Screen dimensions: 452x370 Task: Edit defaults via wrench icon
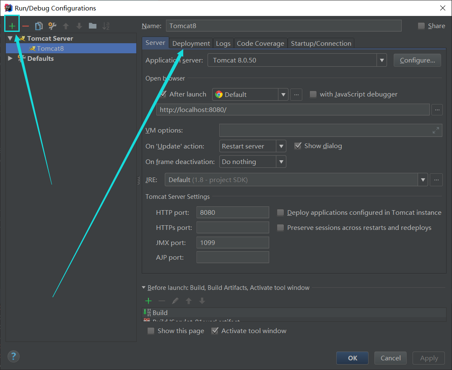(52, 26)
